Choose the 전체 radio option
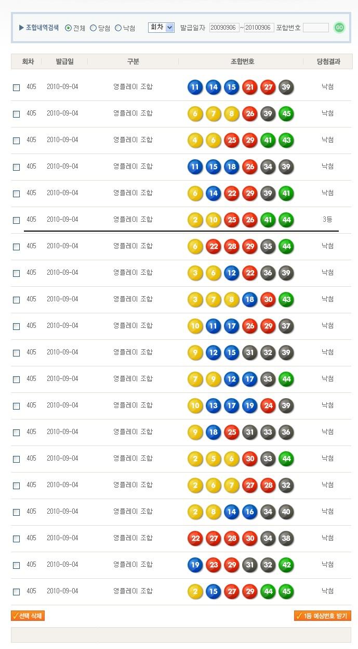The width and height of the screenshot is (358, 649). click(69, 28)
